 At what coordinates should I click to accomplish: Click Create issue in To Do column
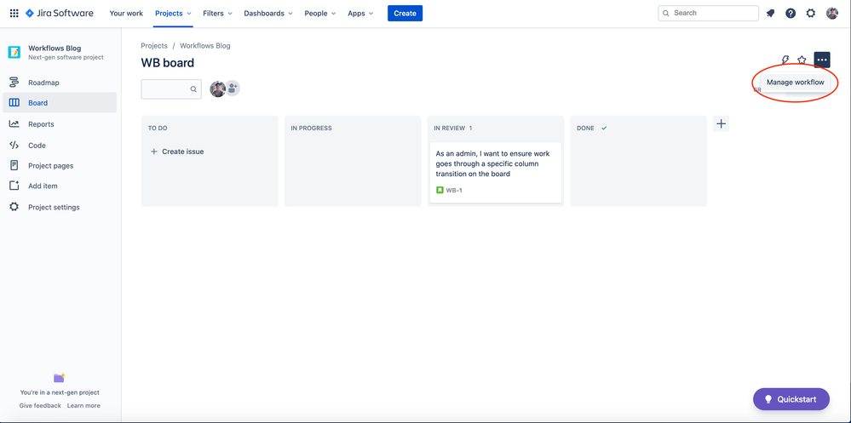(x=177, y=151)
